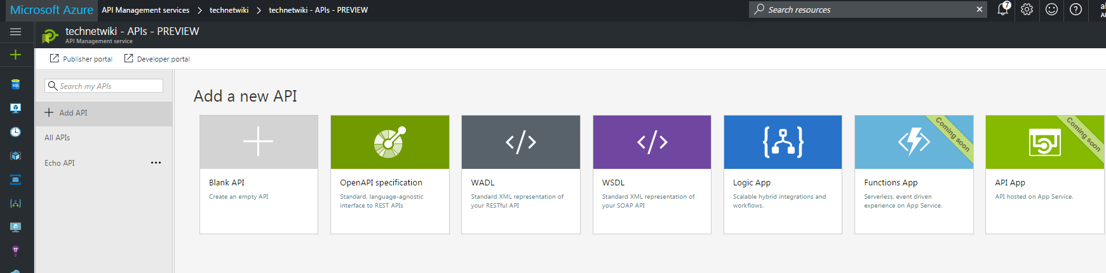Go to technetwiki breadcrumb
1106x273 pixels.
(x=229, y=10)
